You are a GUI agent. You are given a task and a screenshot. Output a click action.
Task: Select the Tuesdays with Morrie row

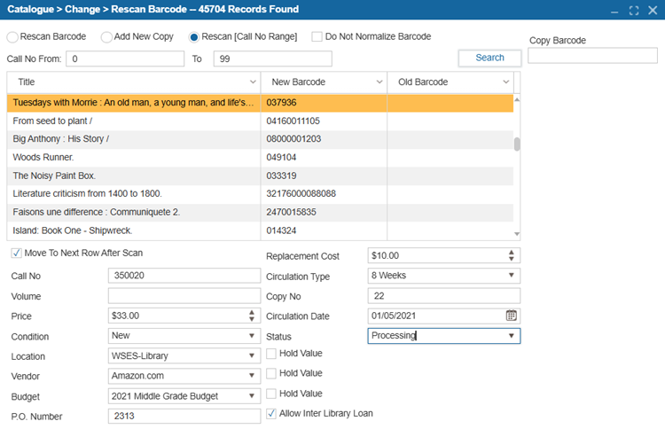point(260,103)
